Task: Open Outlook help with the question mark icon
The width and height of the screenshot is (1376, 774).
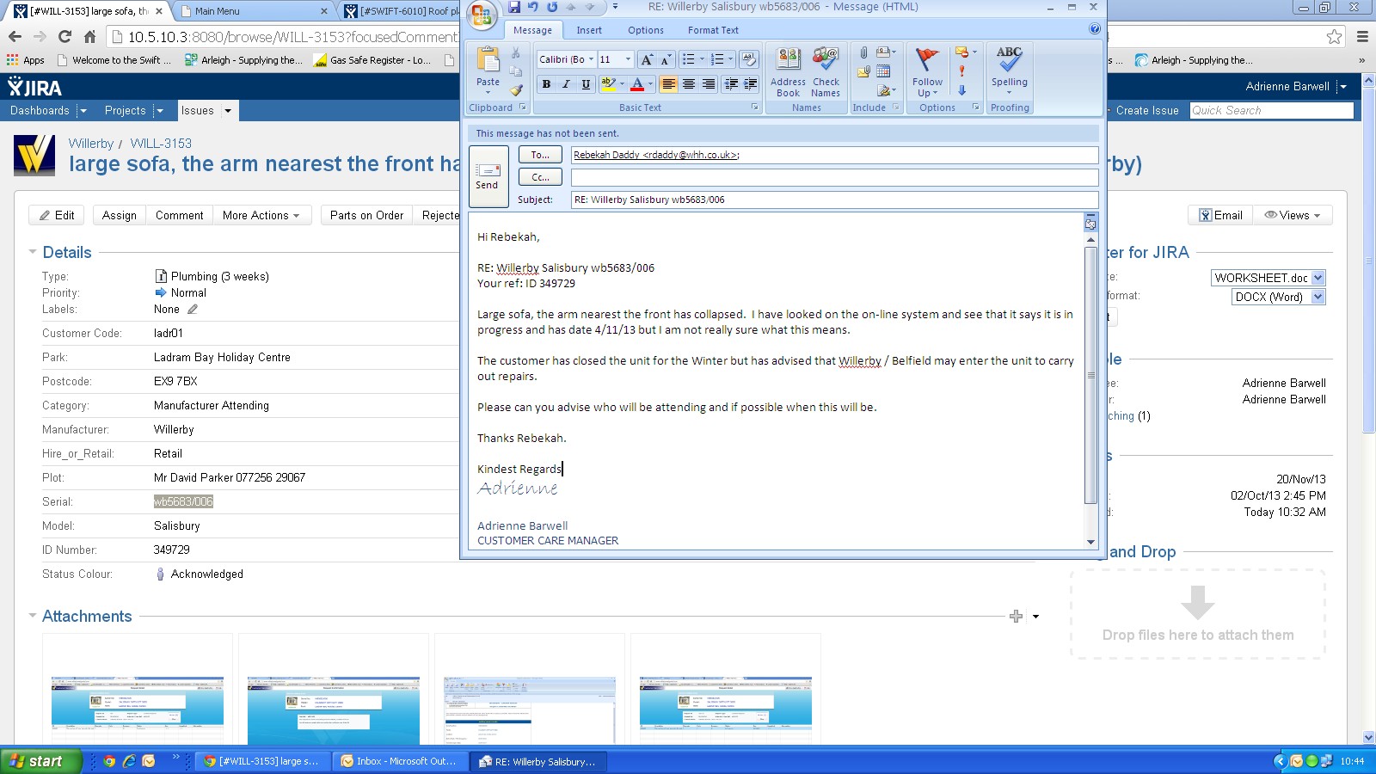Action: pyautogui.click(x=1094, y=28)
